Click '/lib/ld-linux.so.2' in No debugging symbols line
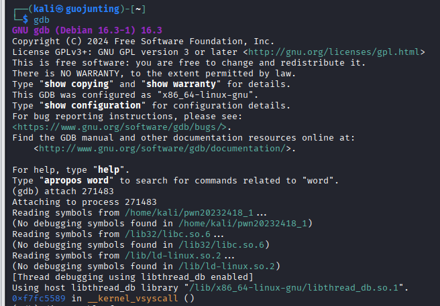Image resolution: width=440 pixels, height=306 pixels. pyautogui.click(x=227, y=266)
